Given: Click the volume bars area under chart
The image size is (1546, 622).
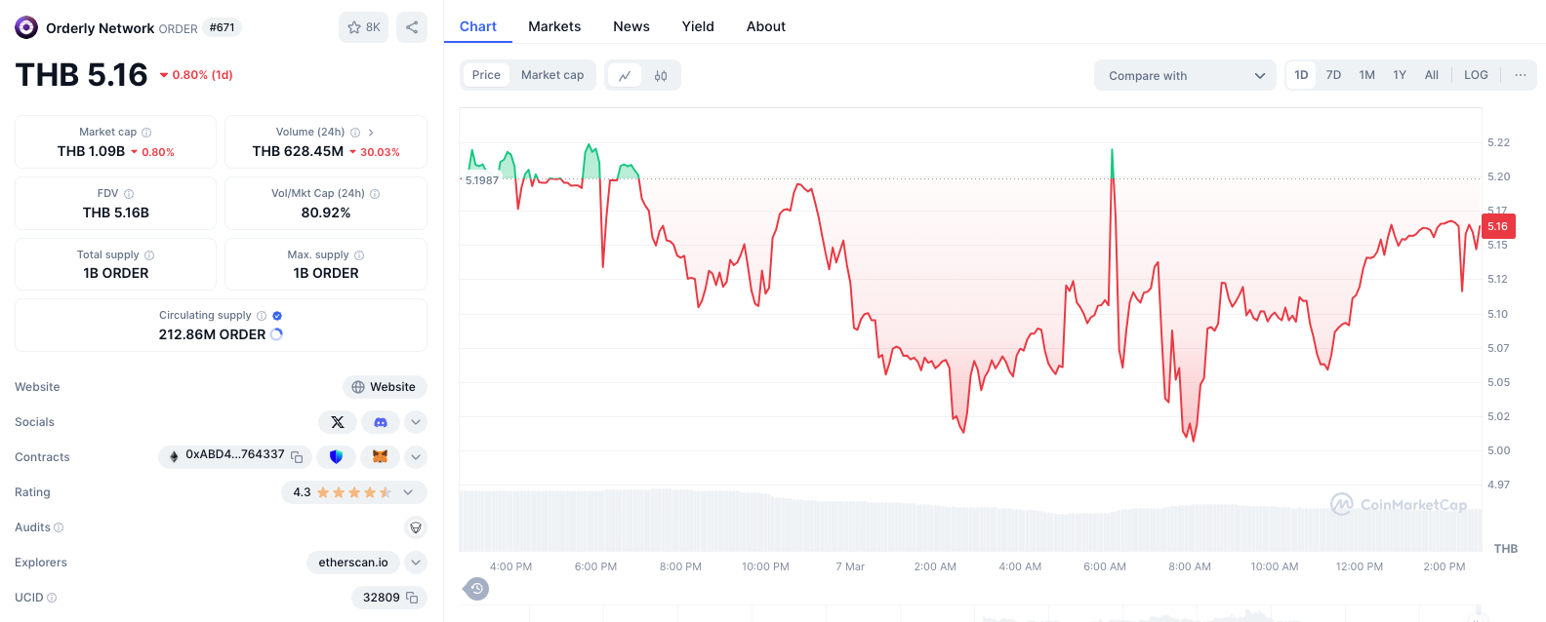Looking at the screenshot, I should 970,522.
